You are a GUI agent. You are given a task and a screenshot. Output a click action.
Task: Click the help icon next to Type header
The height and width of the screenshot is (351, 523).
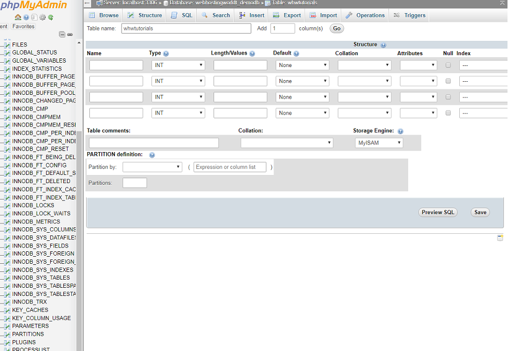166,54
